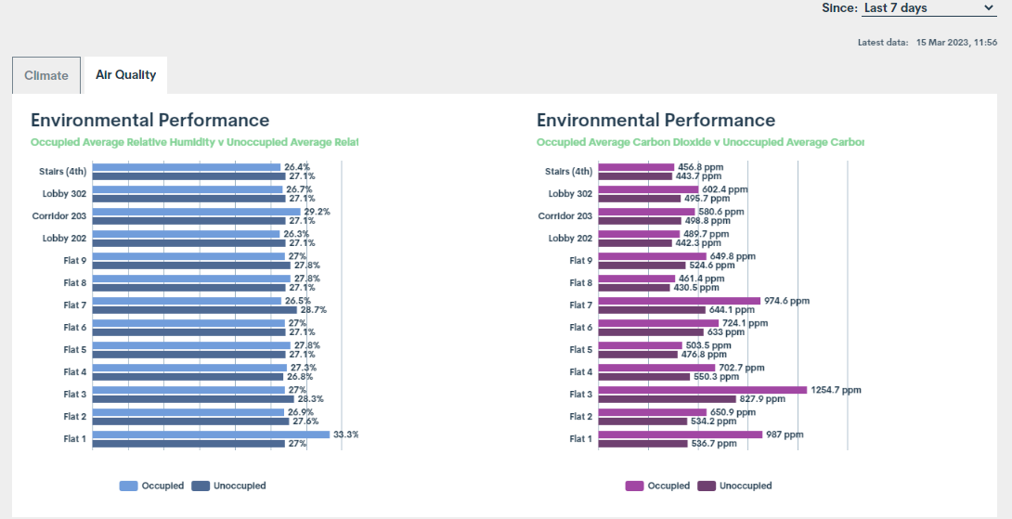
Task: Click Flat 2 label in humidity chart
Action: (x=75, y=416)
